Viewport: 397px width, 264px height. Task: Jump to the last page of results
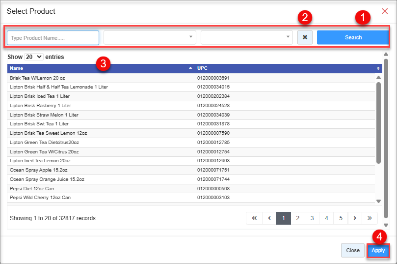[370, 218]
